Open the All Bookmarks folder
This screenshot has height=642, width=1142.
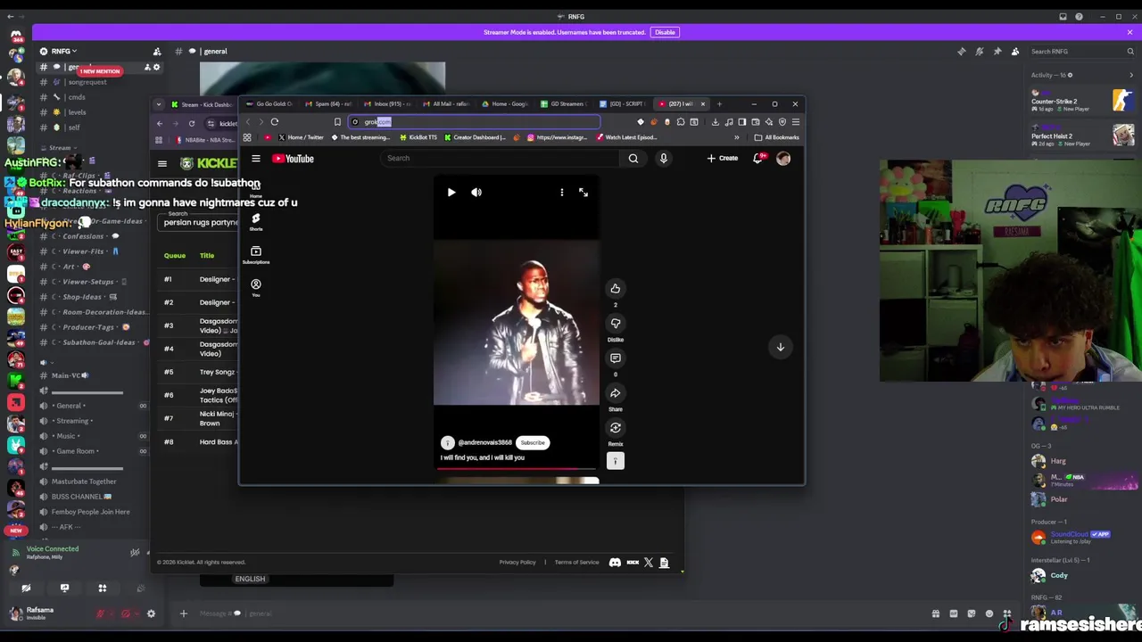[776, 137]
